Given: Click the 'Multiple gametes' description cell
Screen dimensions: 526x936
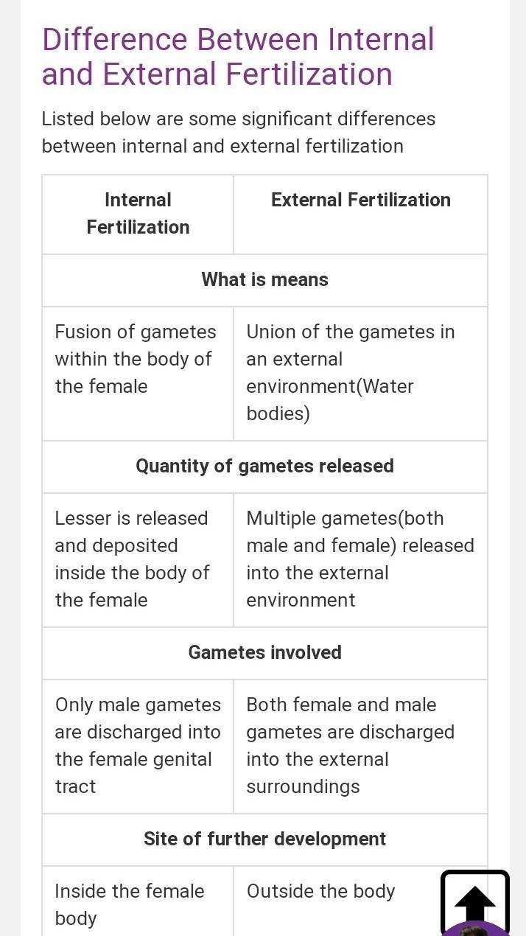Looking at the screenshot, I should (360, 560).
